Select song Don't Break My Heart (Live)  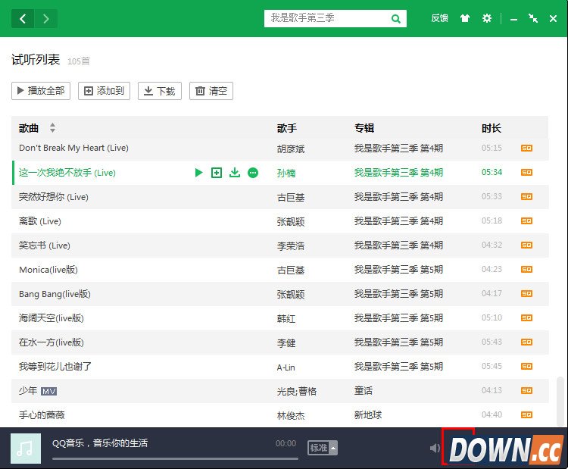[73, 148]
